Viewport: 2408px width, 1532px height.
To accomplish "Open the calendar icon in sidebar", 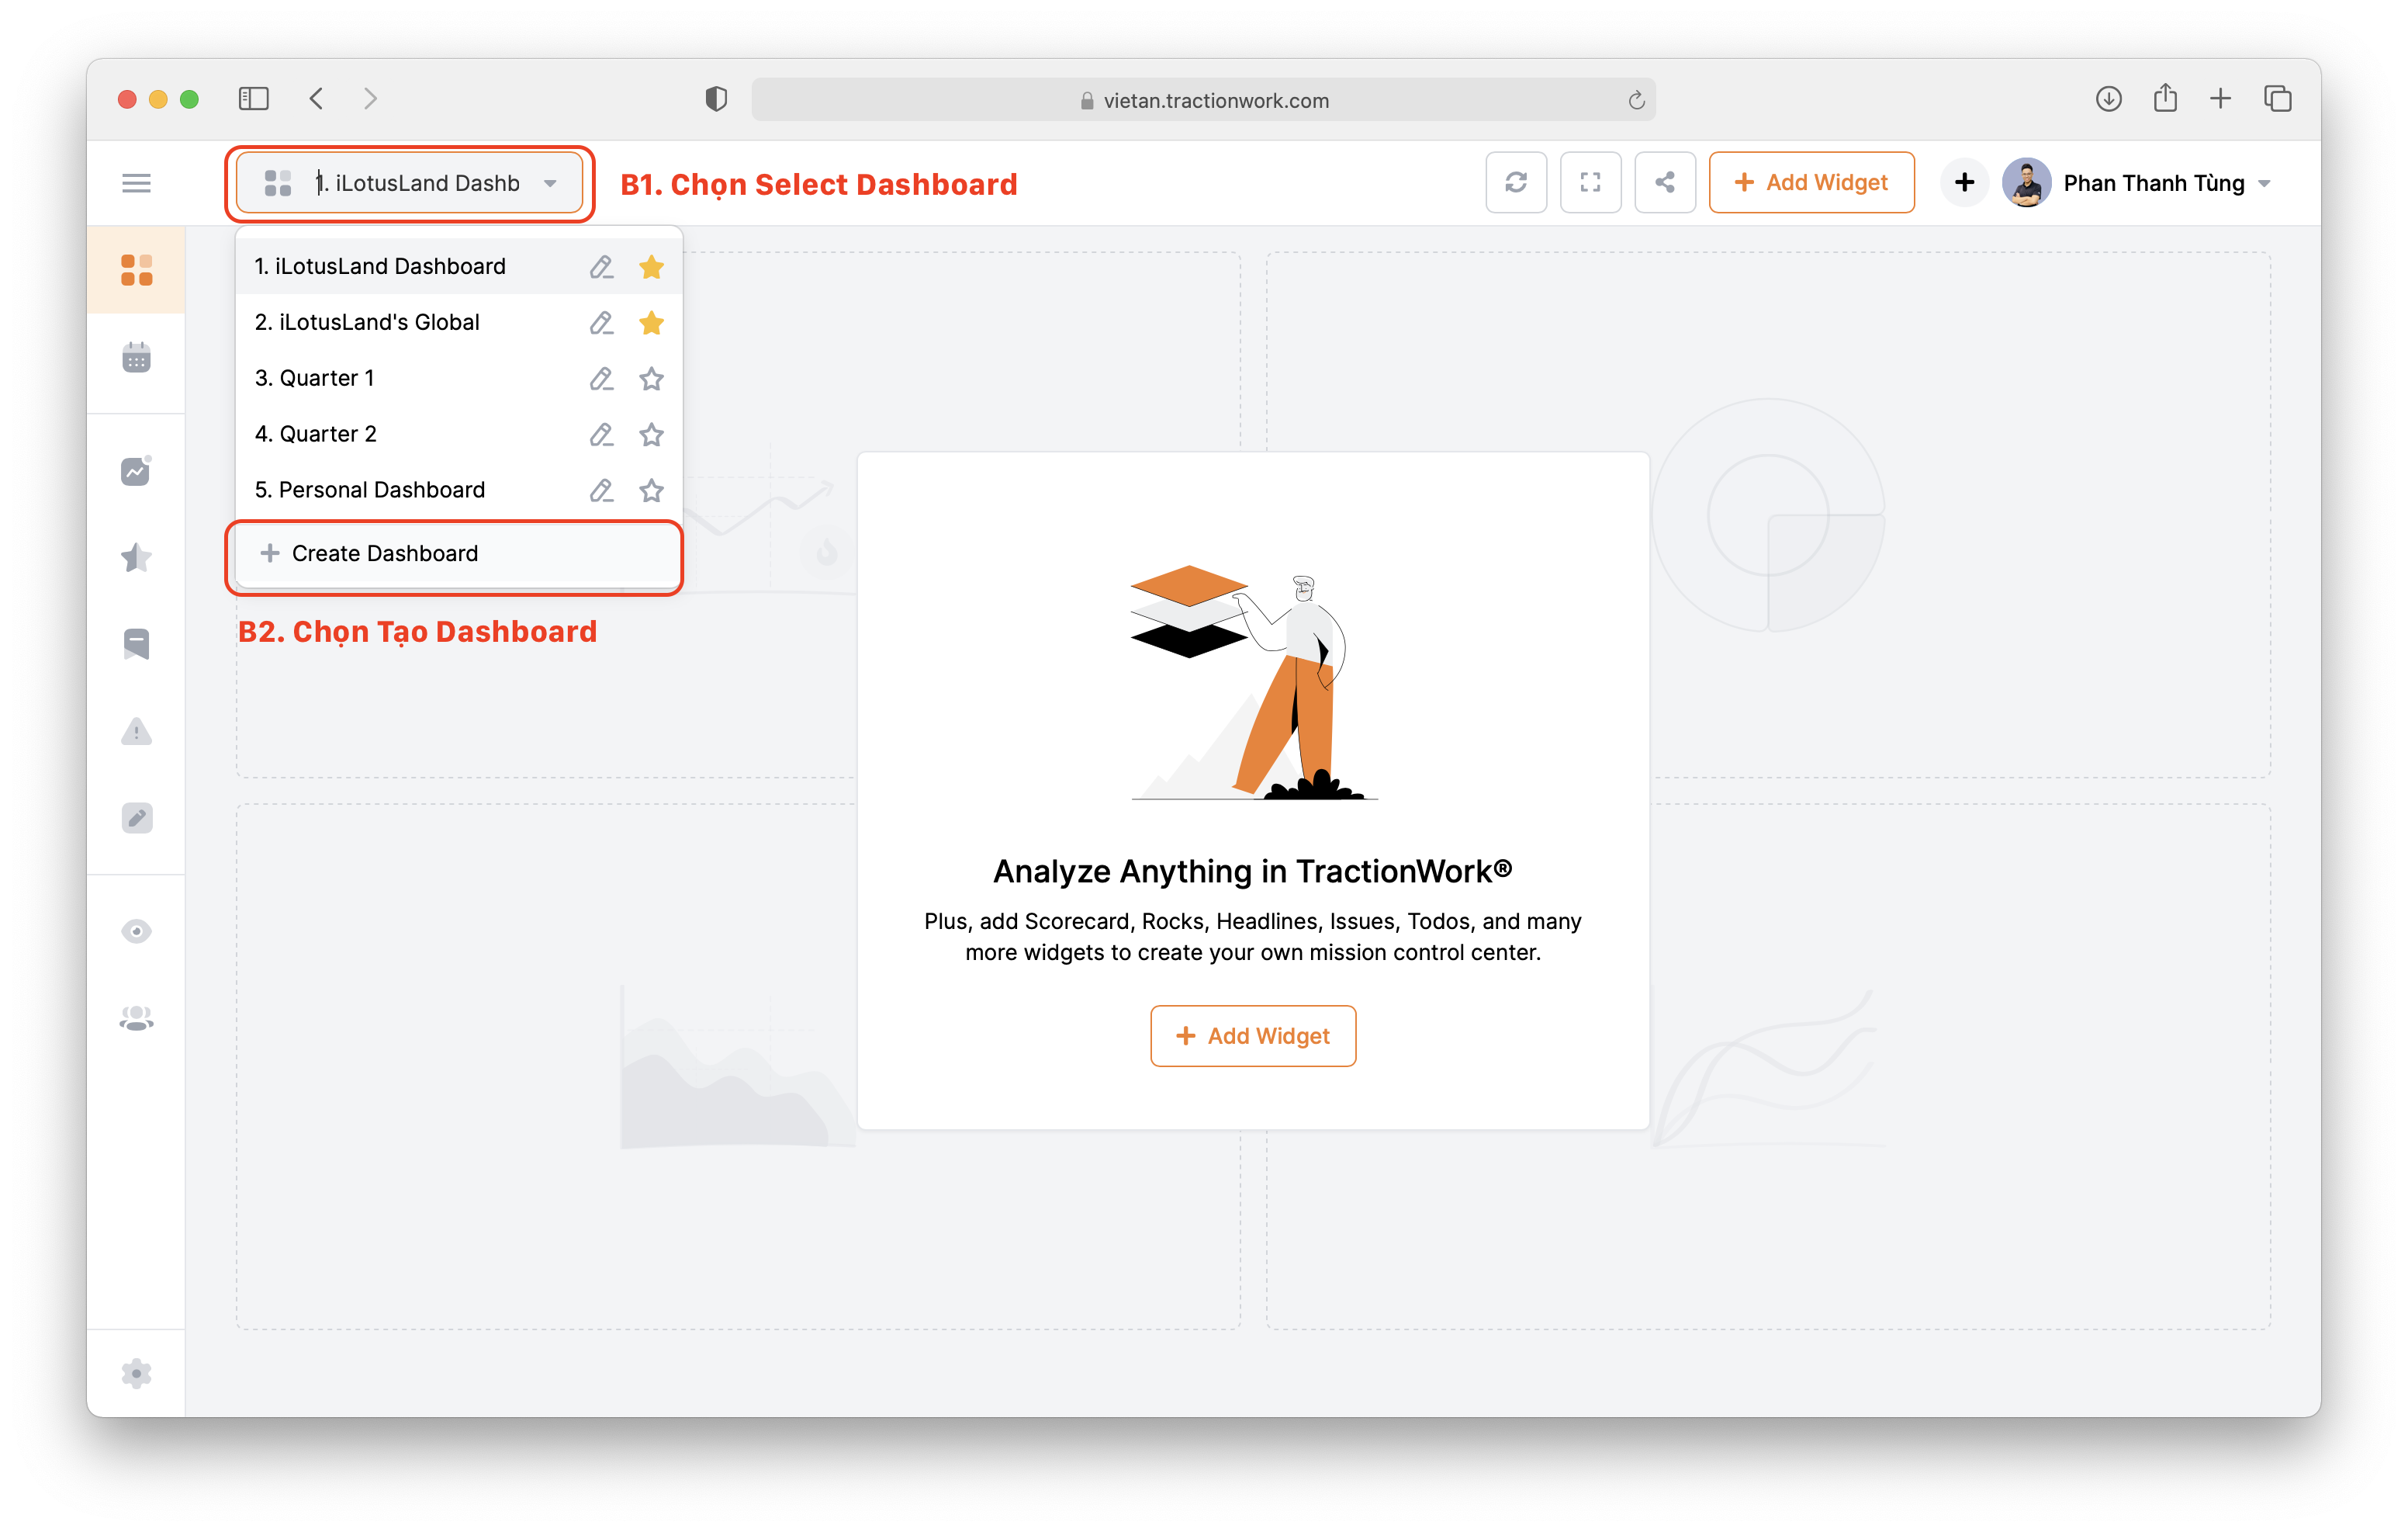I will point(136,357).
